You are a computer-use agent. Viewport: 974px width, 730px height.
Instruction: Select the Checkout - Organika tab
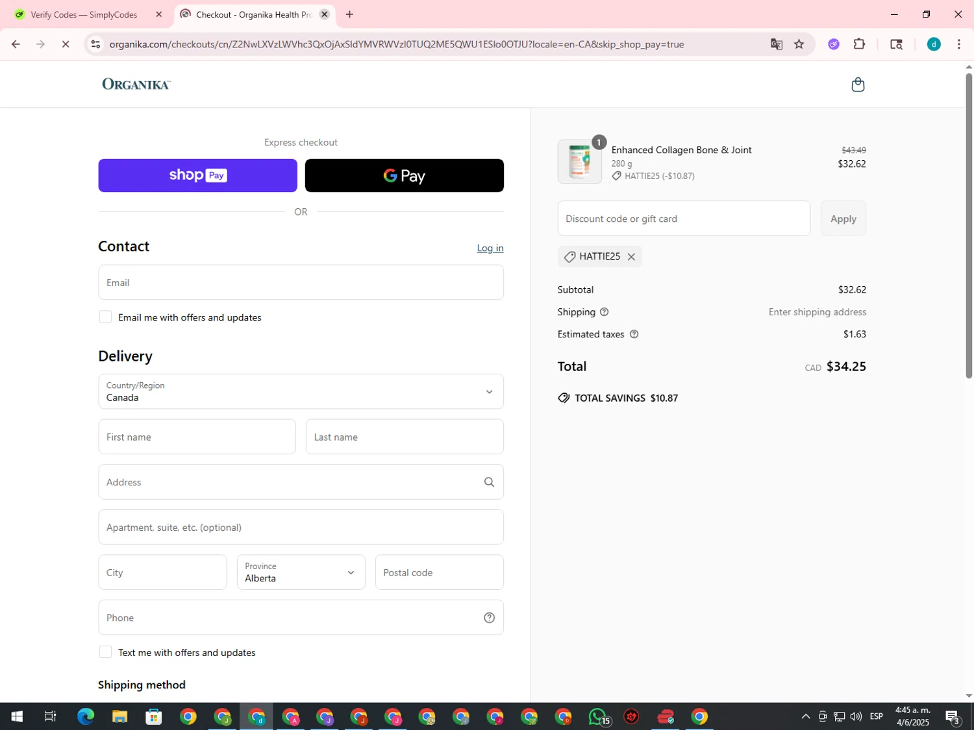click(x=254, y=14)
